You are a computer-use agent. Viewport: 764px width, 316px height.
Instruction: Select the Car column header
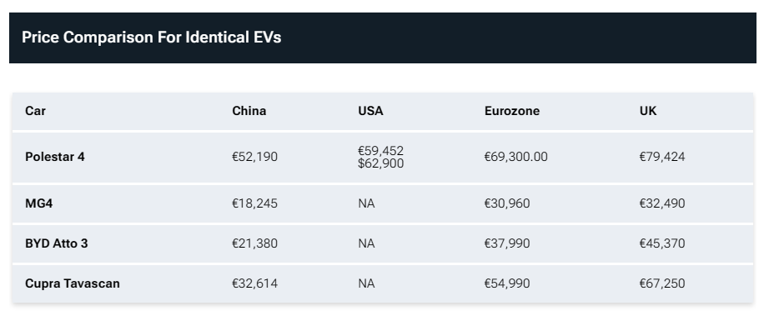36,111
